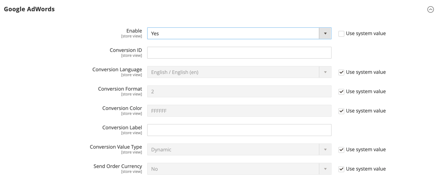Uncheck Use system value for Conversion Value Type

[341, 149]
